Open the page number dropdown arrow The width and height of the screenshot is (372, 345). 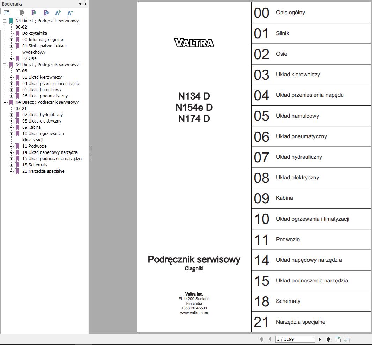tap(312, 339)
